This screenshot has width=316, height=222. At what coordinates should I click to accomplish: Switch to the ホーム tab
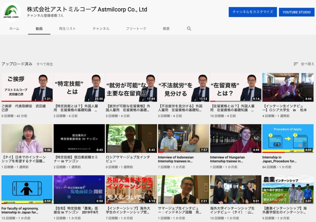coord(14,29)
